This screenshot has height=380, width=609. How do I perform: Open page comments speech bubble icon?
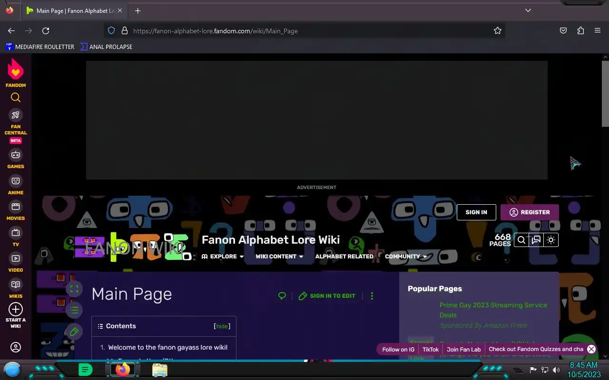click(282, 295)
